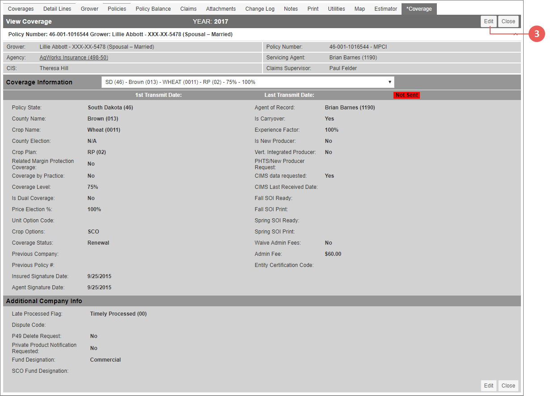This screenshot has height=396, width=550.
Task: Select the Policy Balance tab
Action: pyautogui.click(x=153, y=9)
